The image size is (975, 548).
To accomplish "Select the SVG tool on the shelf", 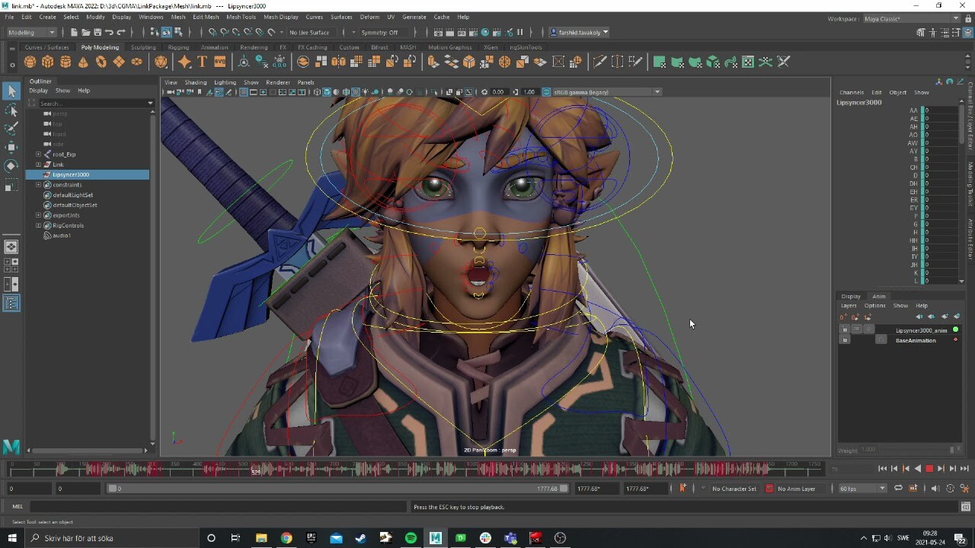I will point(219,62).
